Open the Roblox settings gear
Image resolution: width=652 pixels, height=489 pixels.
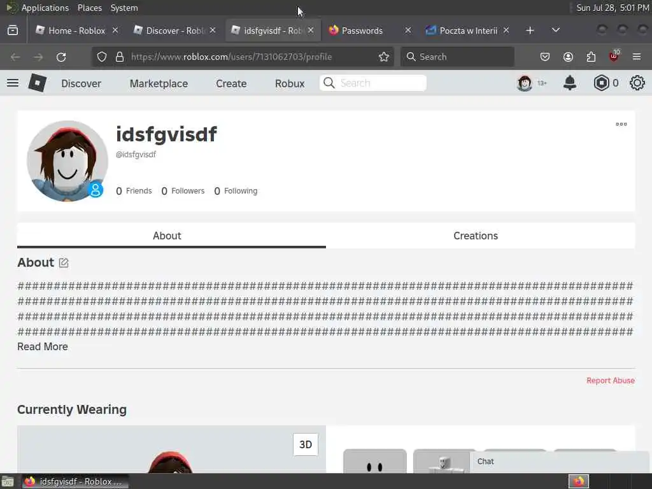tap(637, 83)
